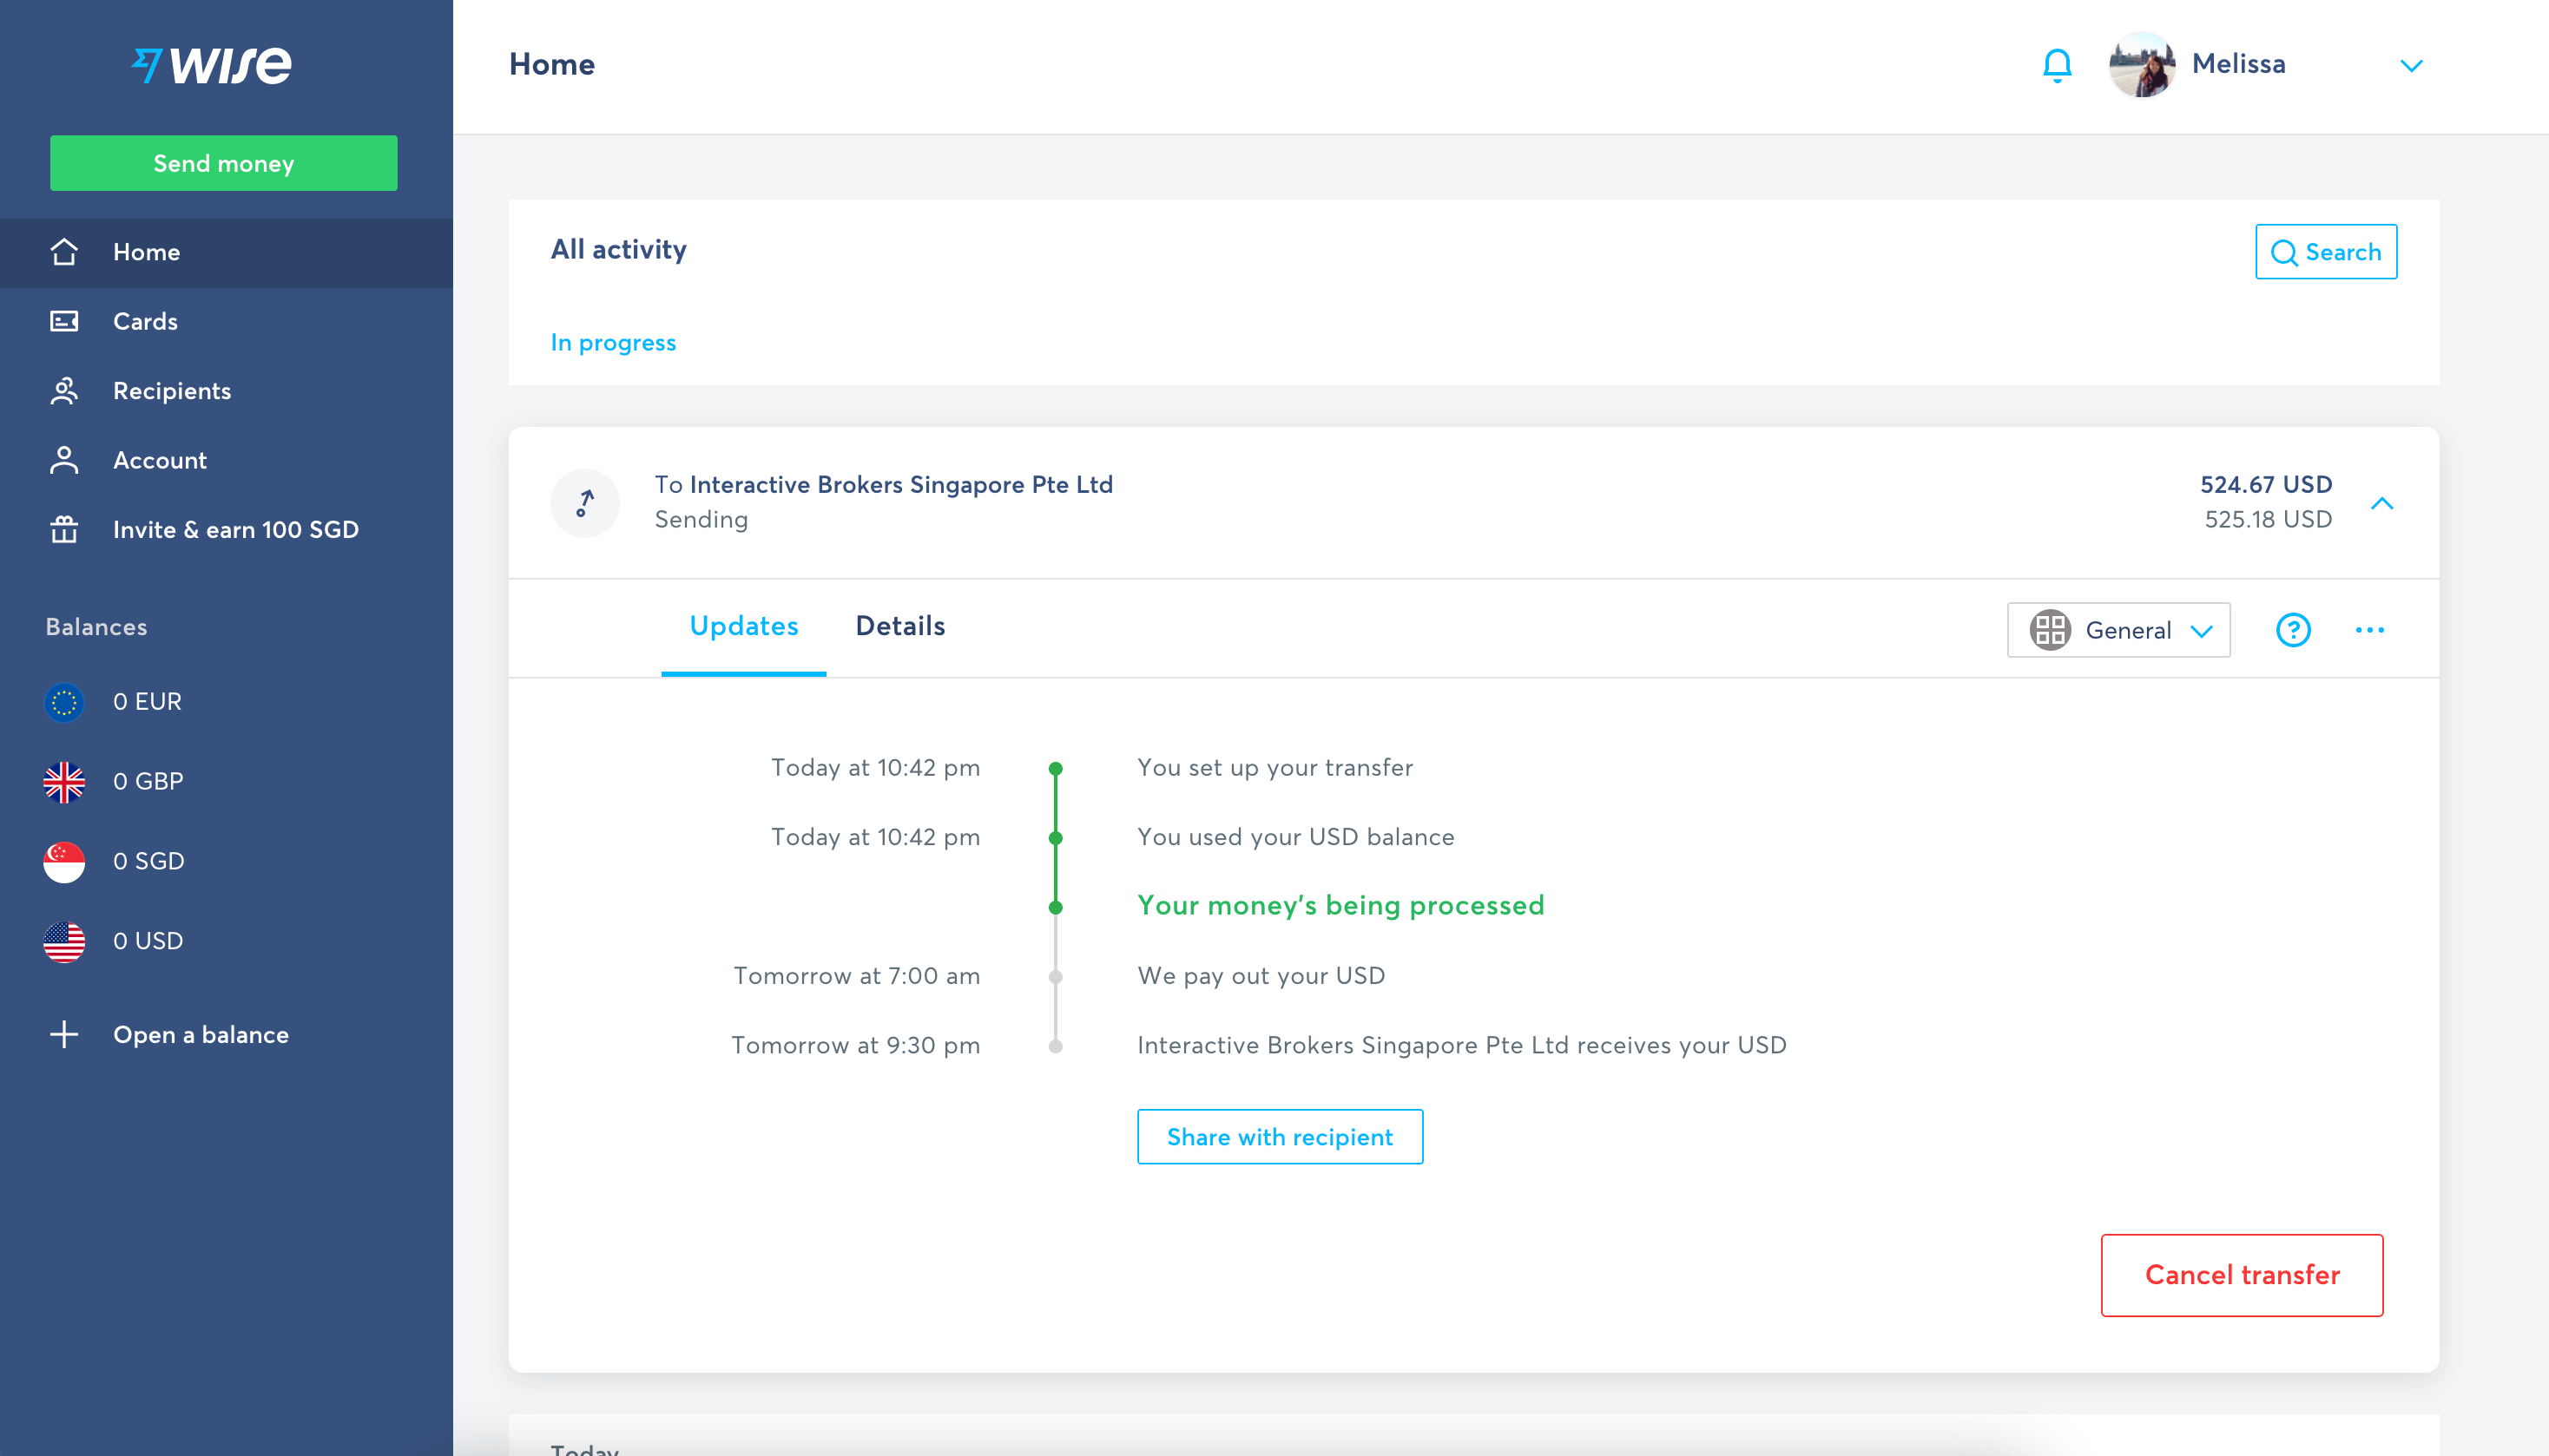Click the UK flag icon
Viewport: 2549px width, 1456px height.
(x=64, y=782)
